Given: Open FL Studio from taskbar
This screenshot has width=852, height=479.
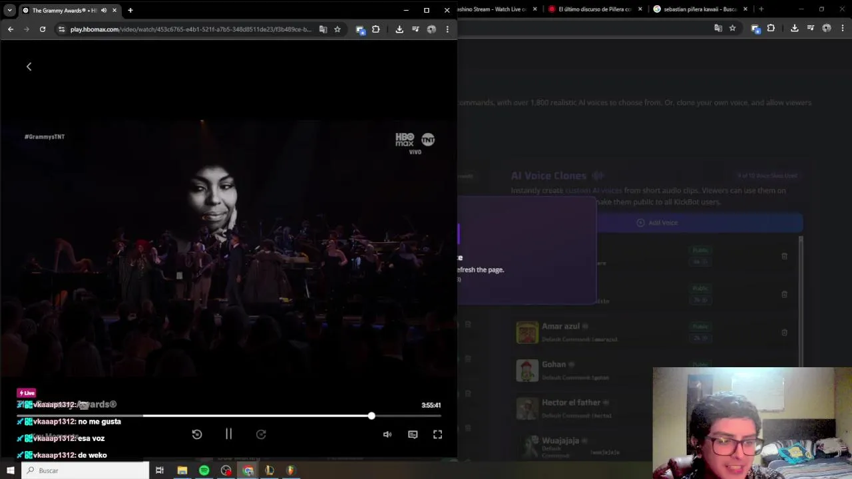Looking at the screenshot, I should (x=290, y=470).
